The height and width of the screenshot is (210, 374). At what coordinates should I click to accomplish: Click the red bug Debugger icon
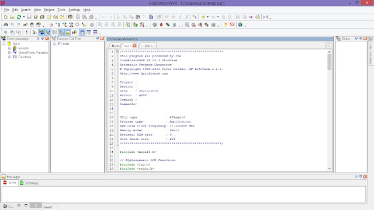[x=161, y=24]
